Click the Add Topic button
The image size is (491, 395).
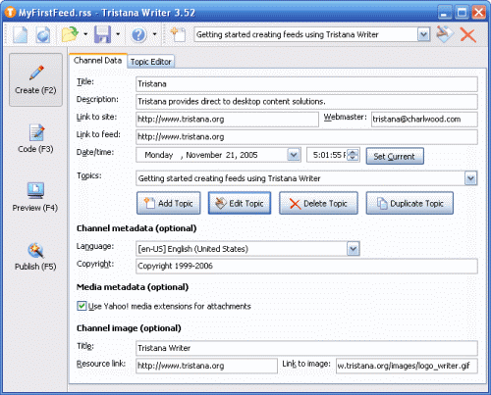click(169, 203)
